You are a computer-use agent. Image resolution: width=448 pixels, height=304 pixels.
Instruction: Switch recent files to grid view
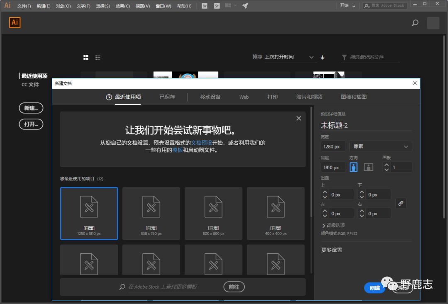pos(86,57)
